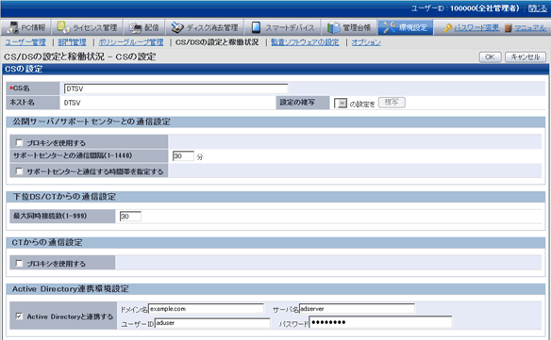Viewport: 551px width, 340px height.
Task: Click the CS/DSの設定と稼働状況 submenu text
Action: point(217,42)
